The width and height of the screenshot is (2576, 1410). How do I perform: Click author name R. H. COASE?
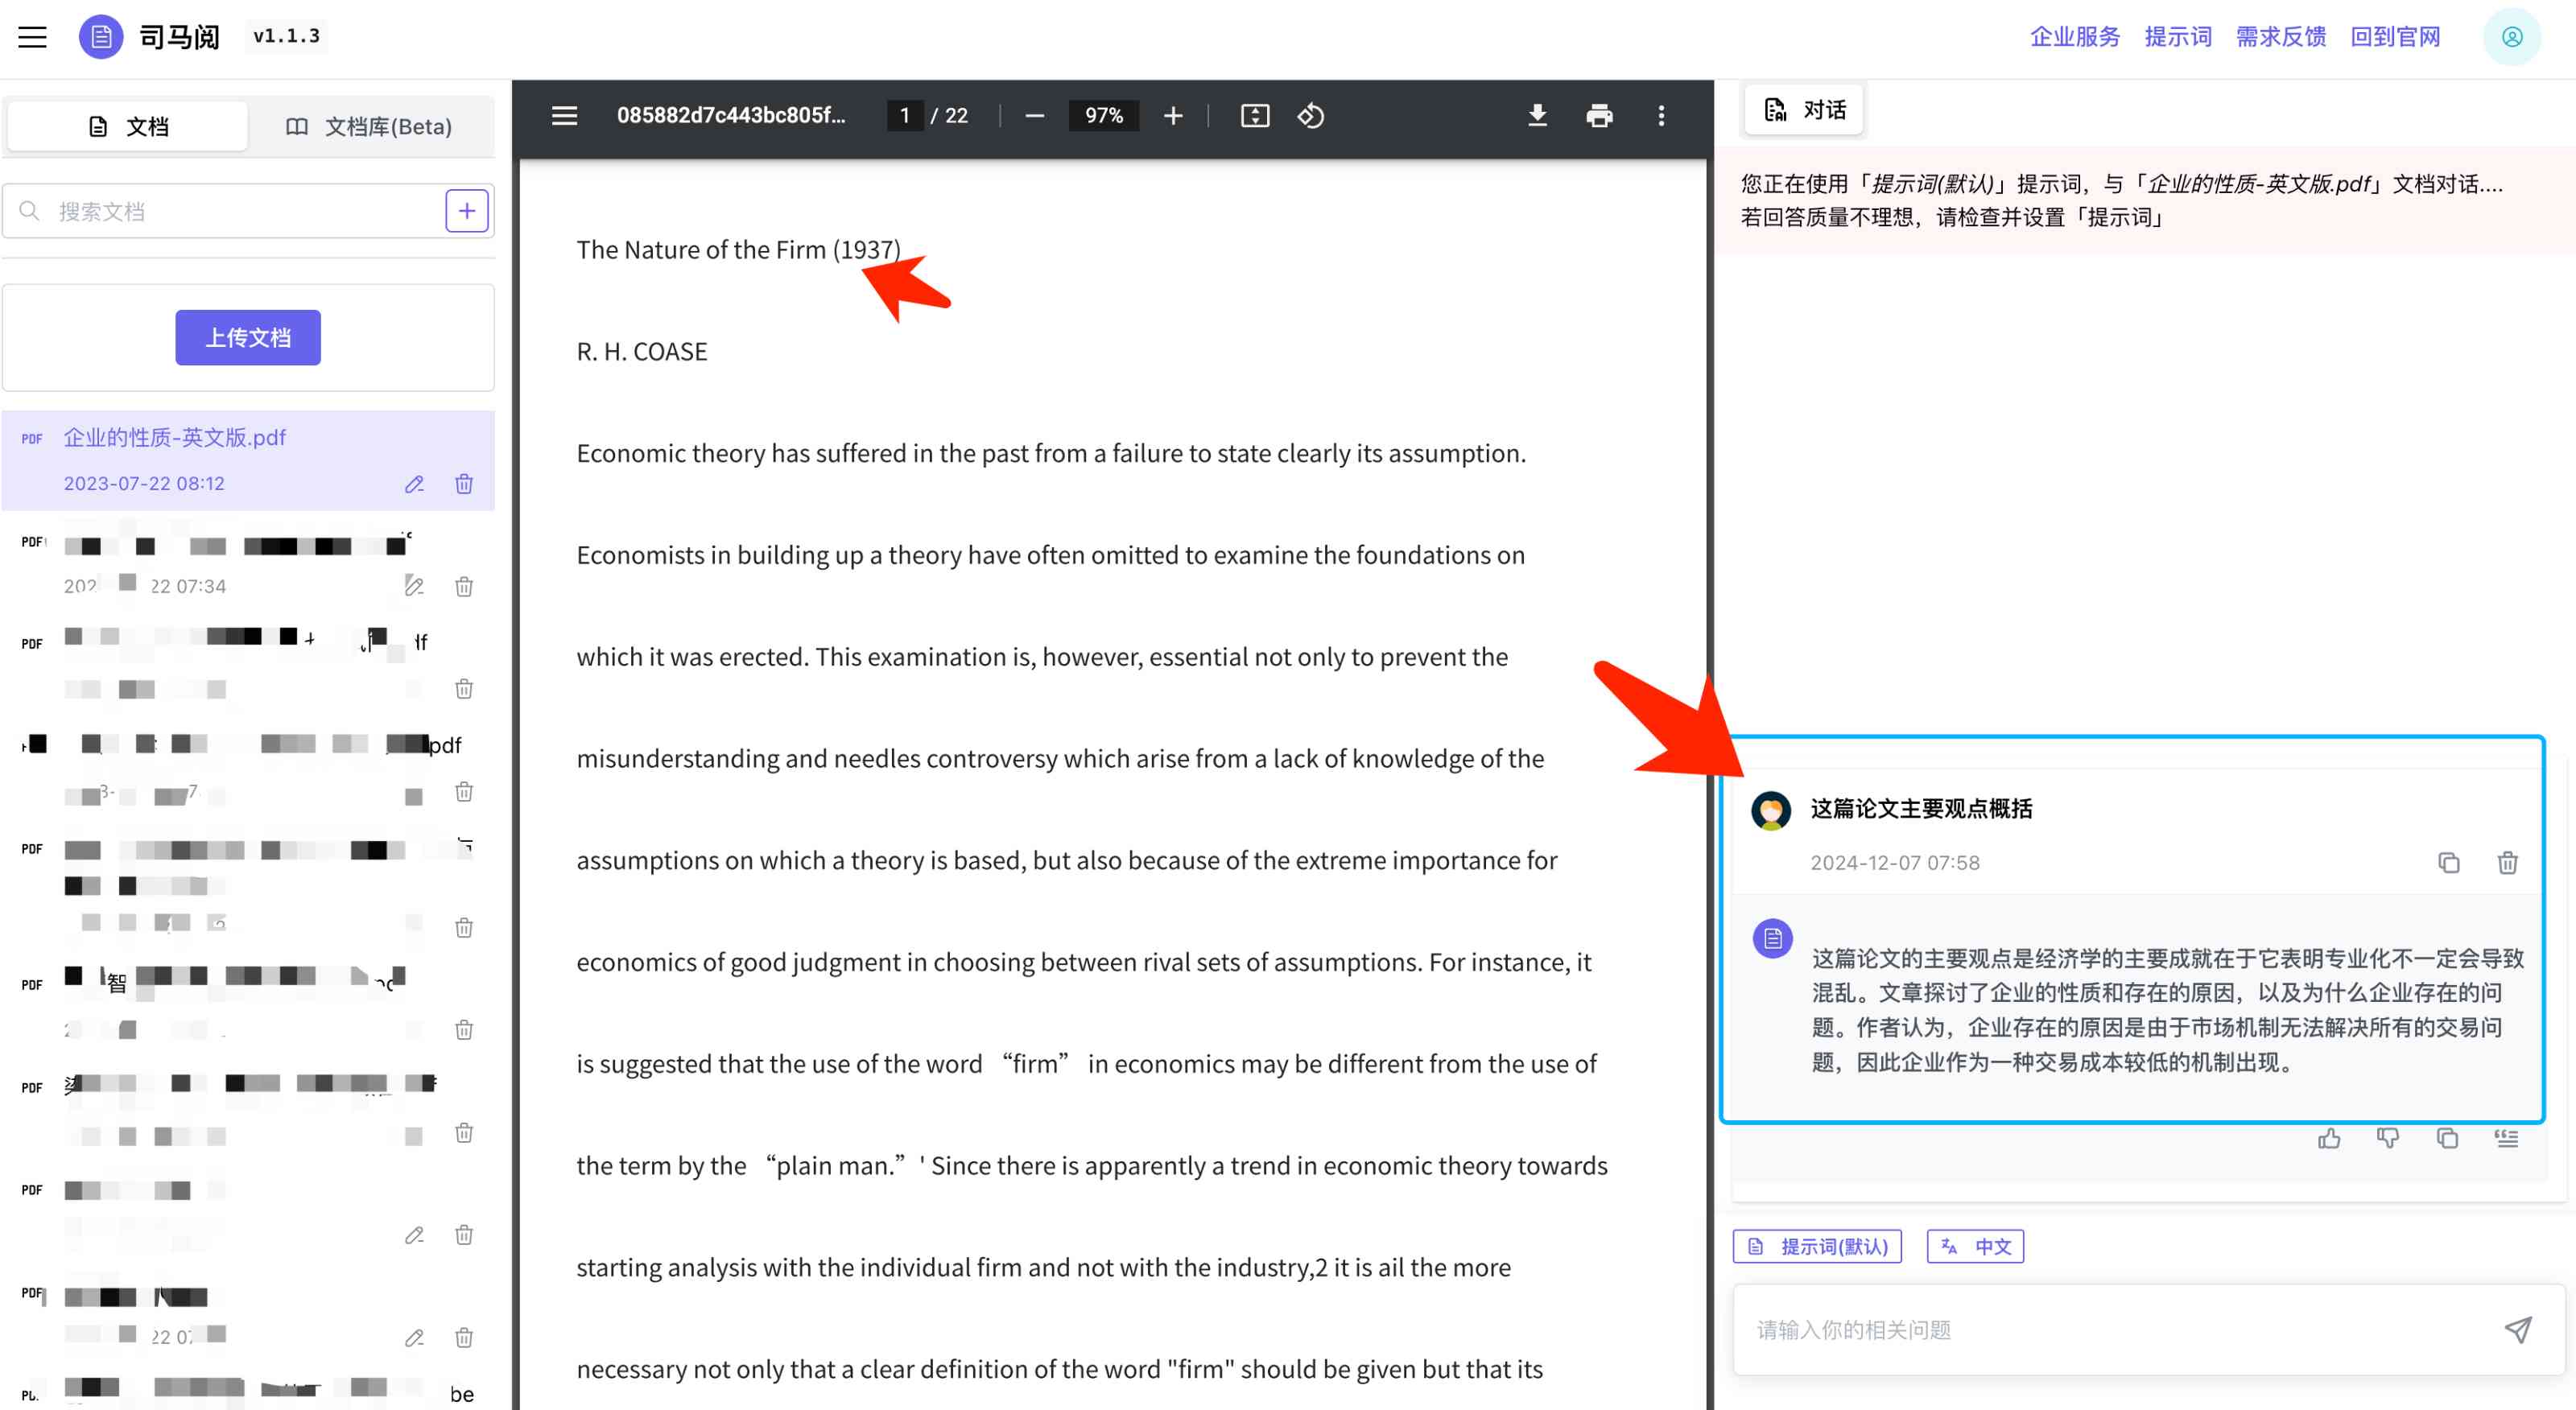click(x=642, y=351)
